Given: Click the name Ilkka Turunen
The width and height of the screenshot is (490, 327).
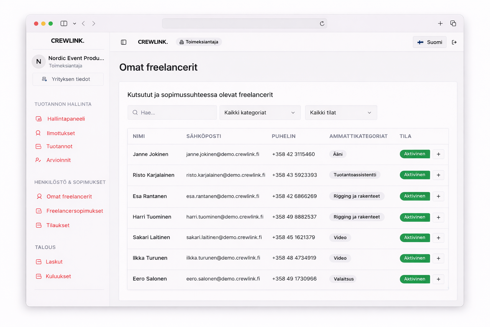Looking at the screenshot, I should coord(150,258).
